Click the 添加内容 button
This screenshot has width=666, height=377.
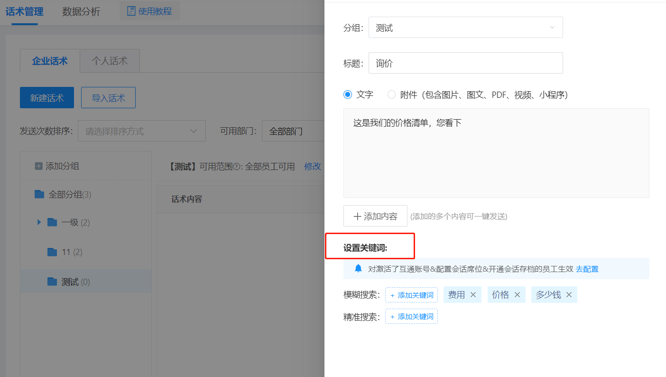pyautogui.click(x=375, y=216)
